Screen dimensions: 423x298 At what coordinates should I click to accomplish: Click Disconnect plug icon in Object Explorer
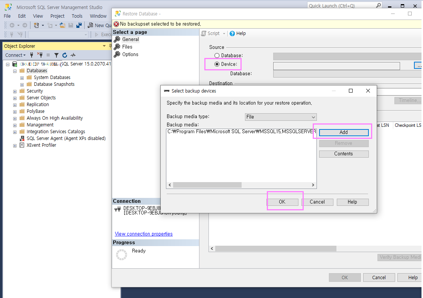(40, 55)
